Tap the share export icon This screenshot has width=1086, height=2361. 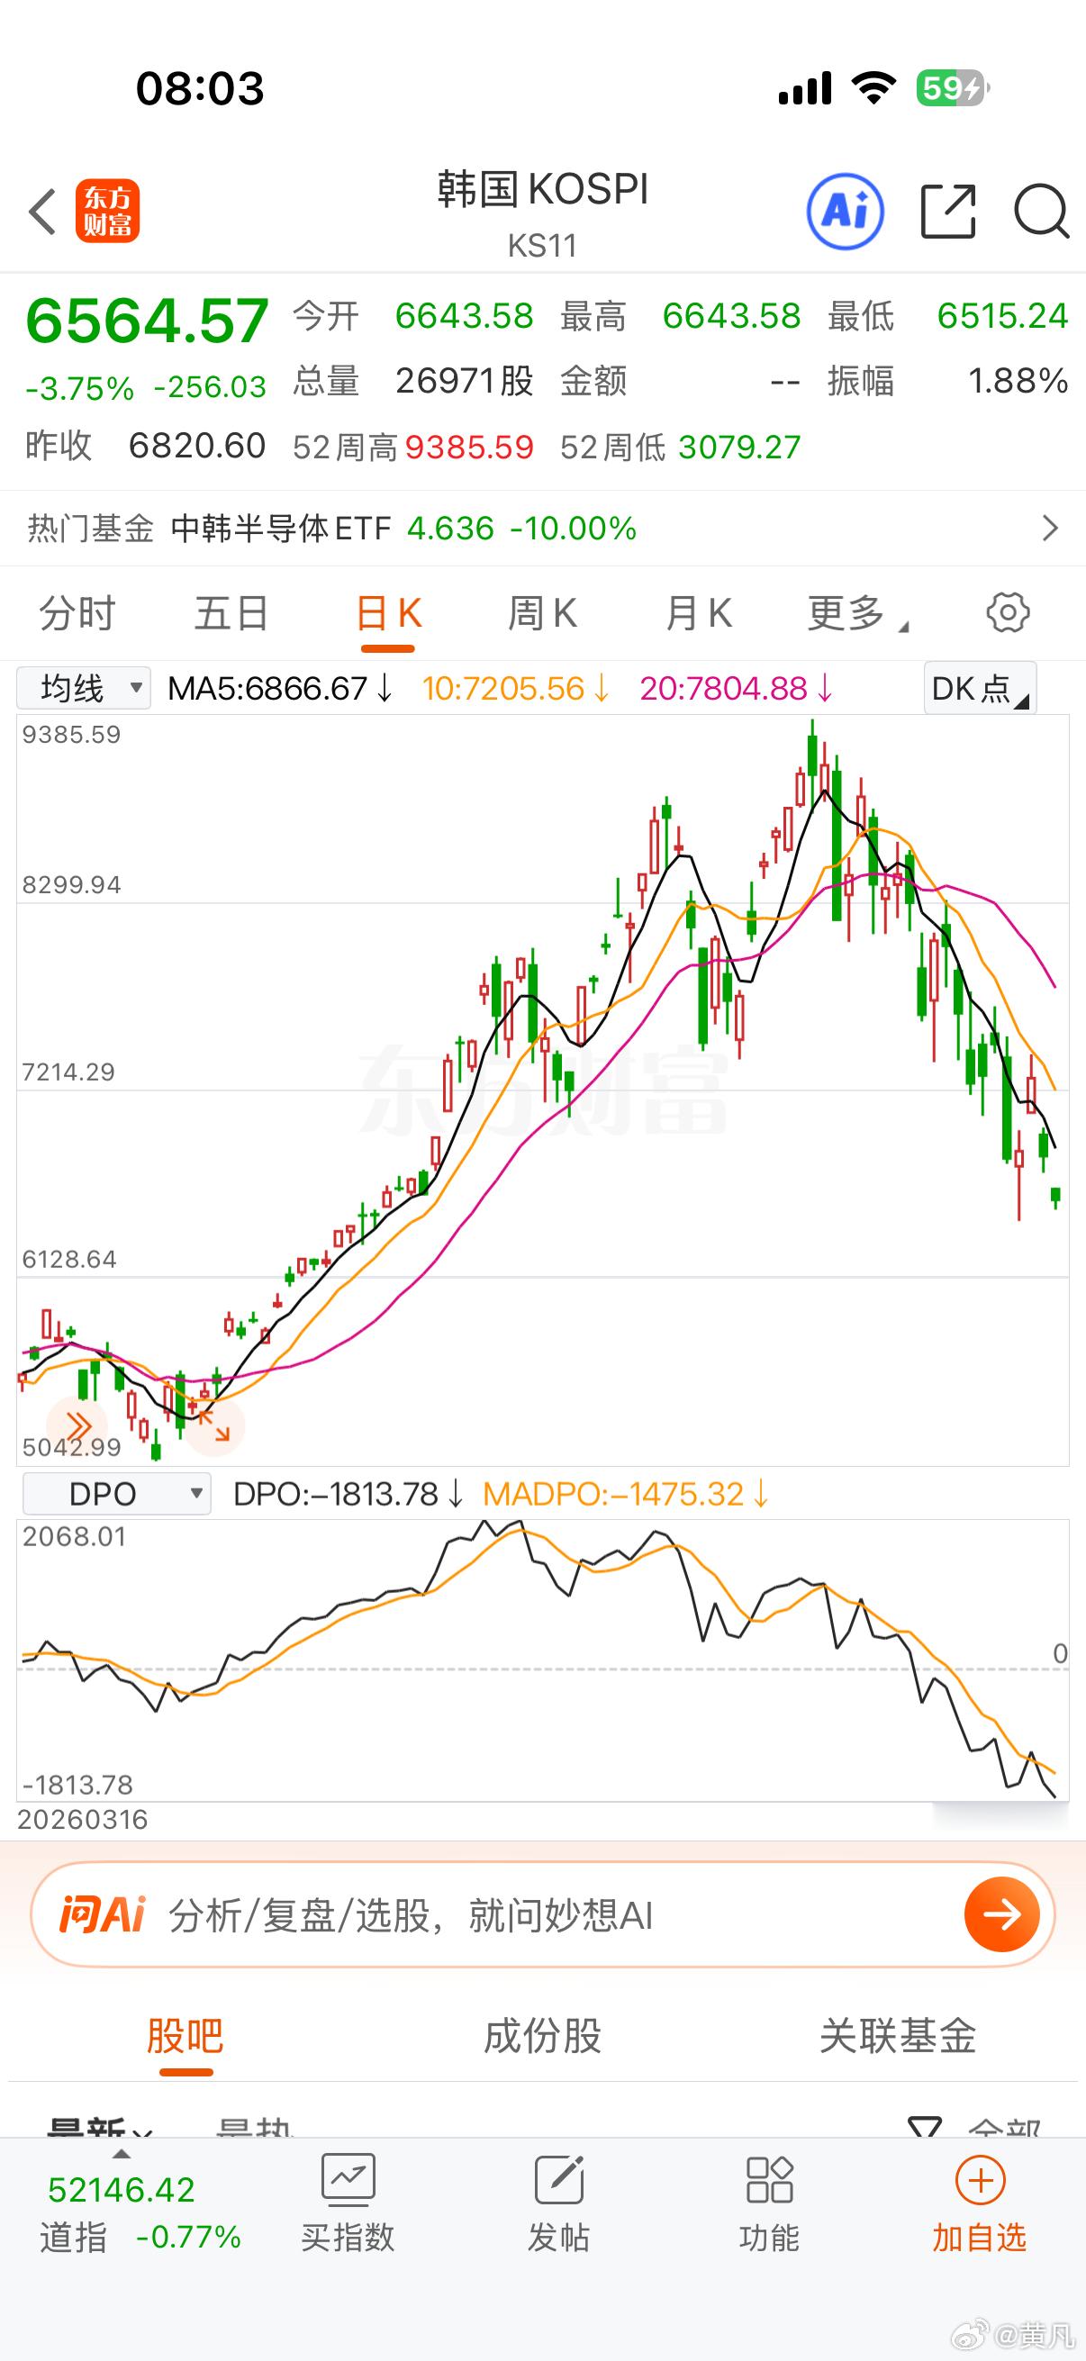[x=947, y=212]
